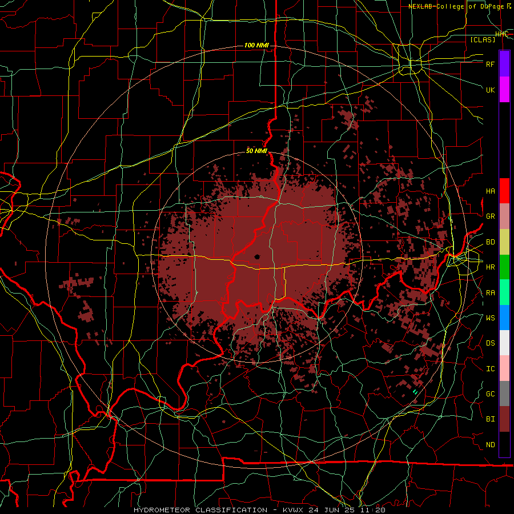Click the '11:20' timestamp text
The image size is (514, 514).
click(374, 510)
